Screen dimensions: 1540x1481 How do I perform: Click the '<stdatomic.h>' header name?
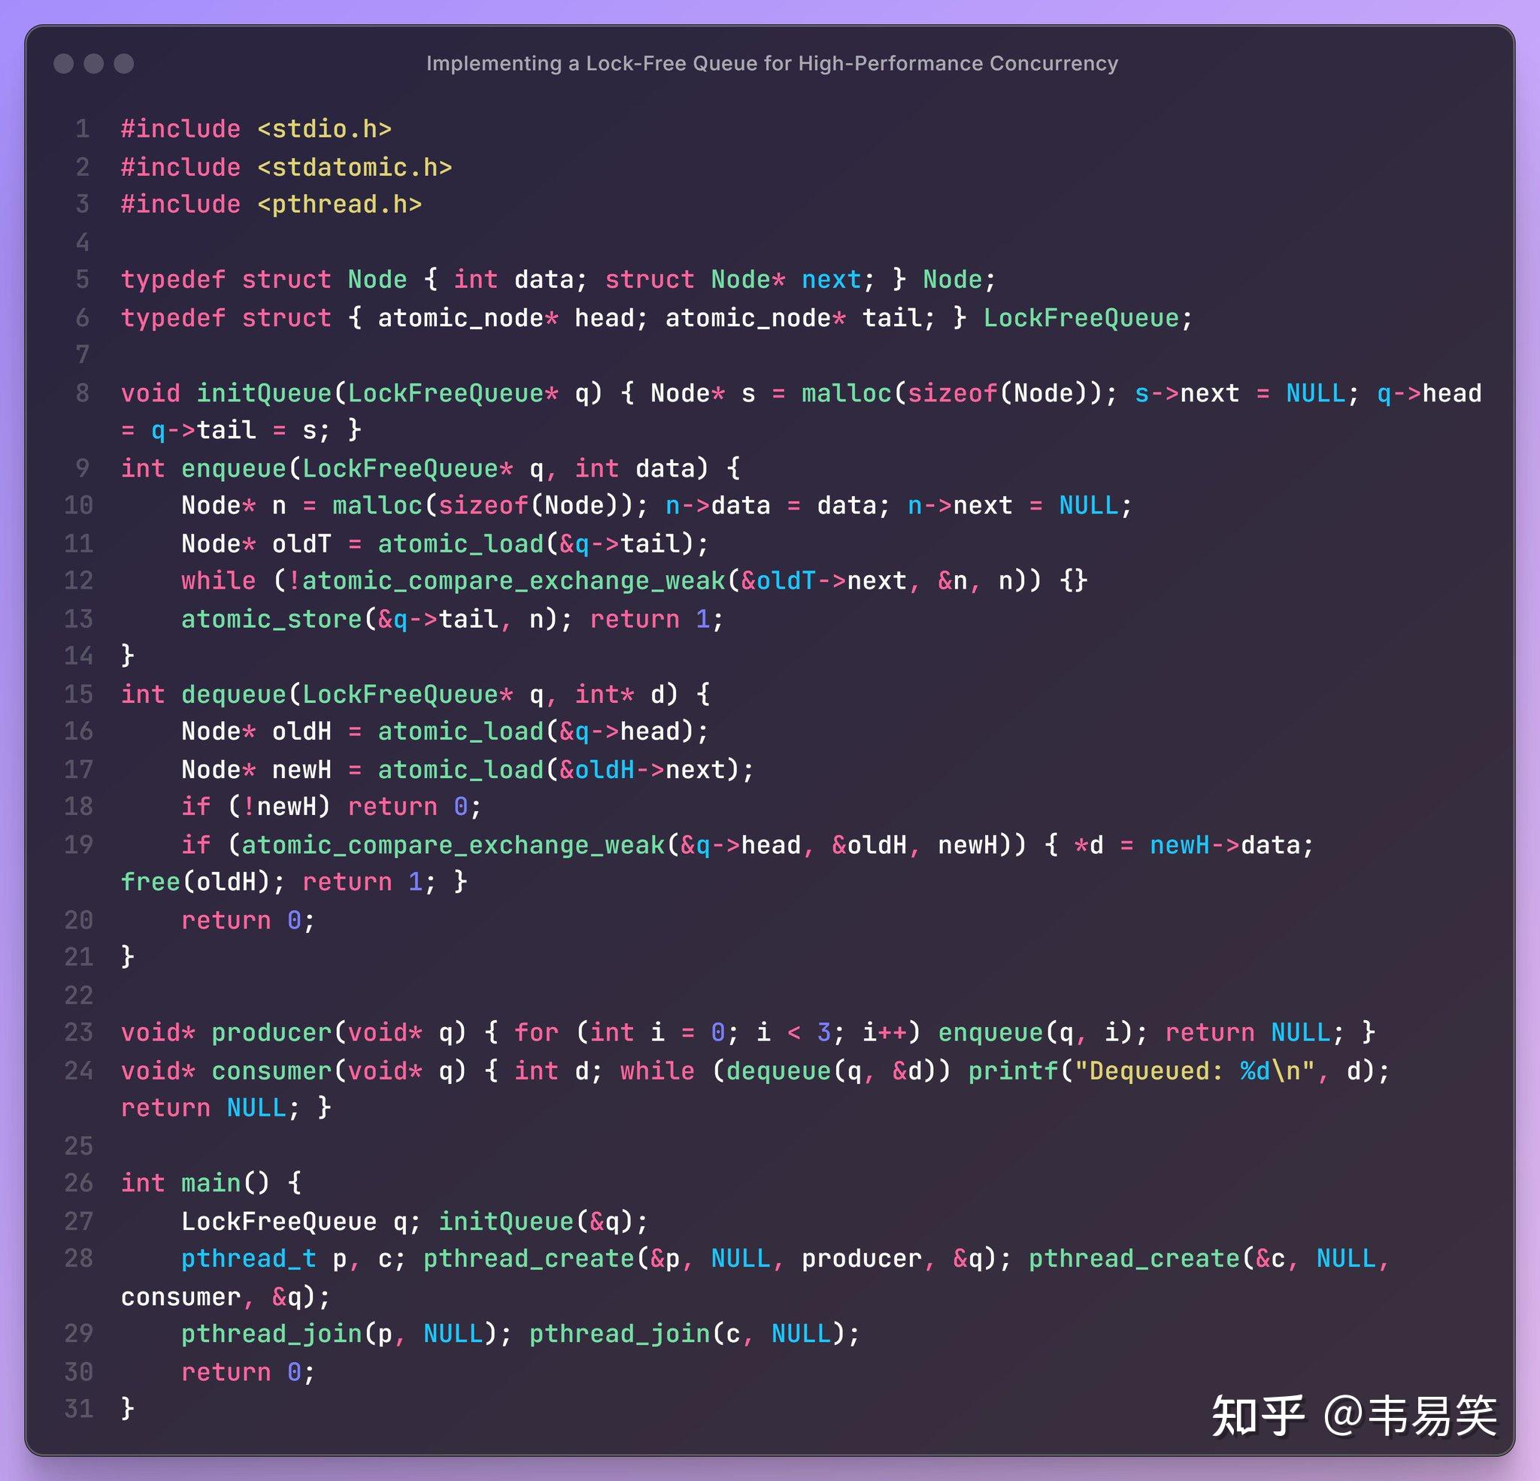point(354,168)
